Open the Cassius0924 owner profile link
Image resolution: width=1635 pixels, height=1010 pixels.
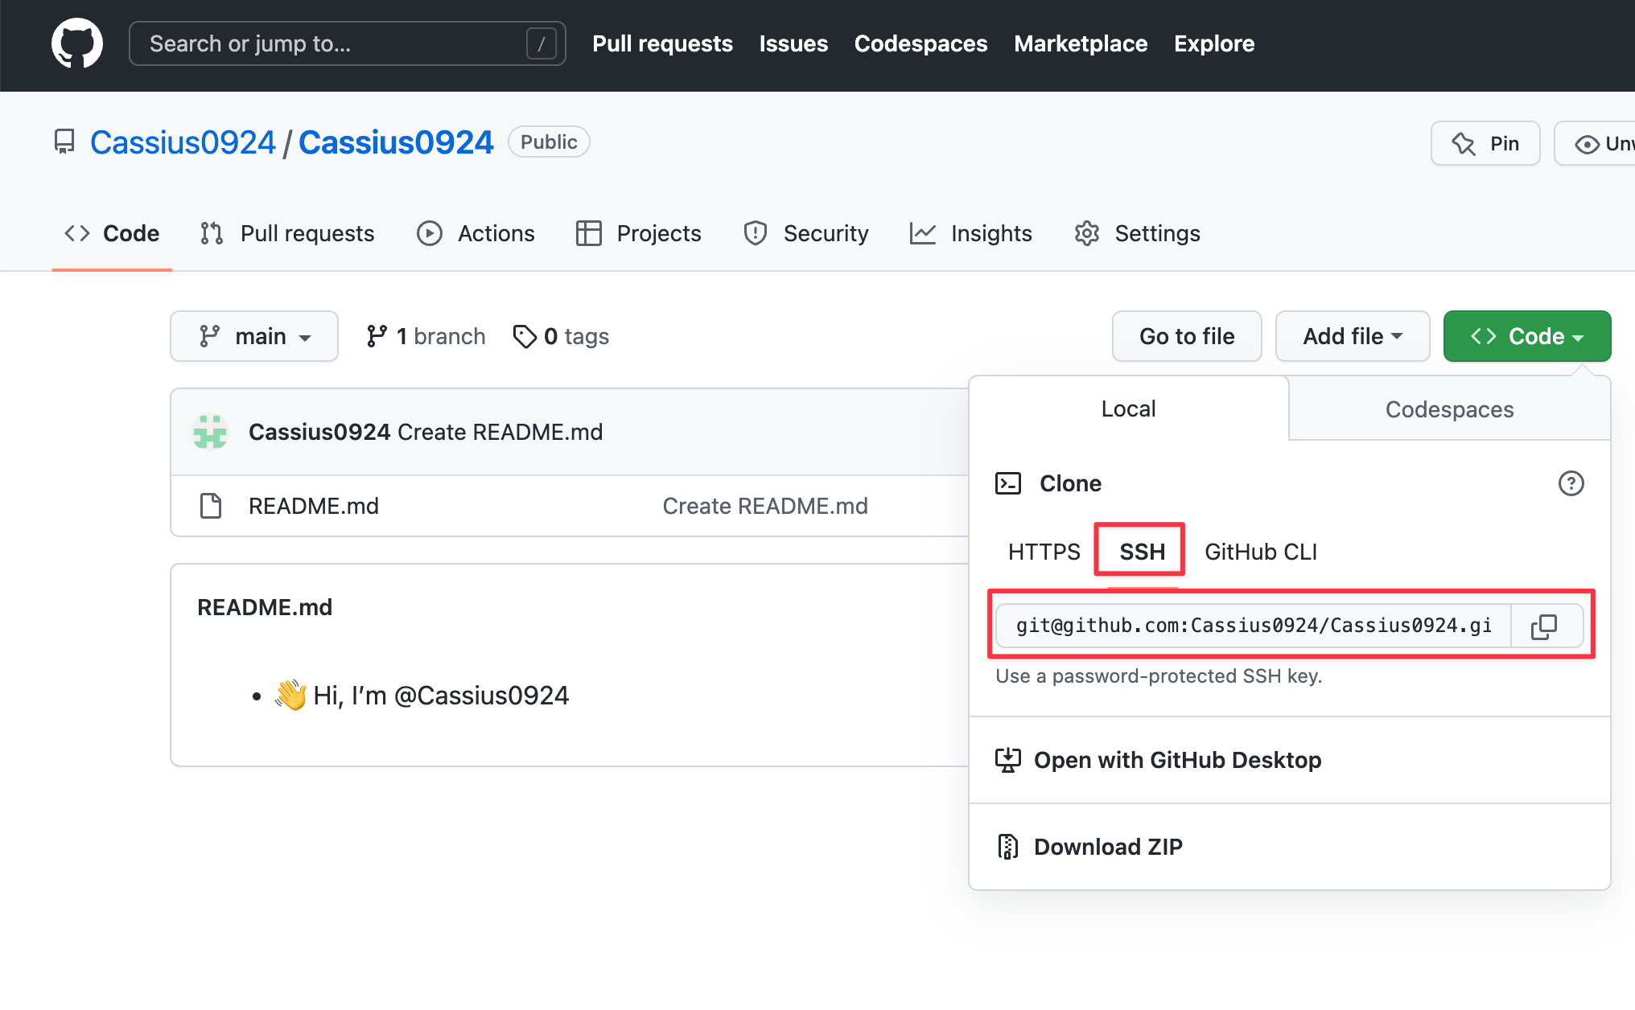(x=183, y=142)
